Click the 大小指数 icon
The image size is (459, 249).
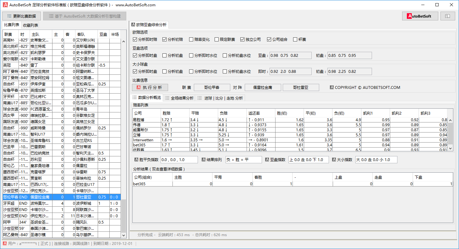click(x=334, y=160)
